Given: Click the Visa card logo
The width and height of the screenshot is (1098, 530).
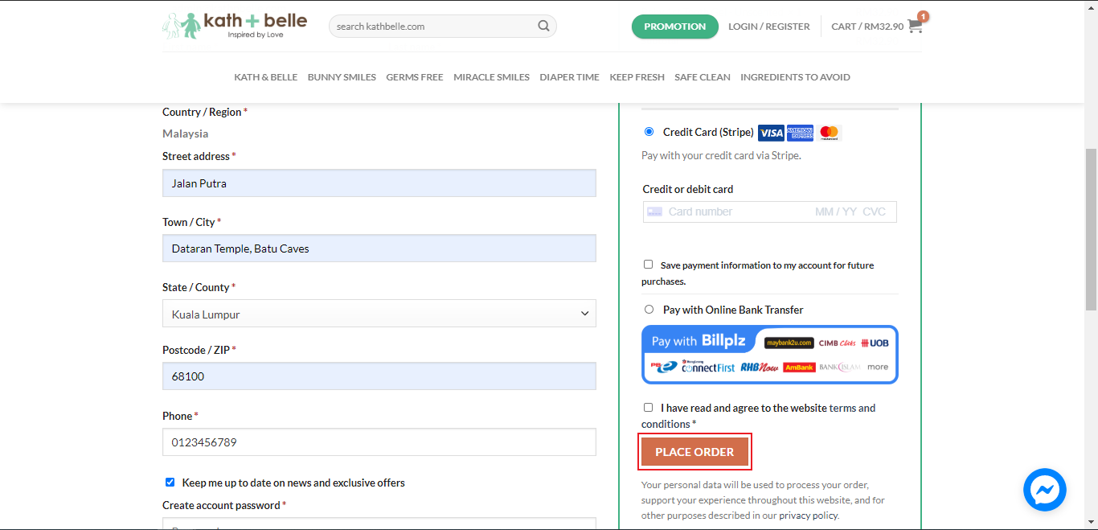Looking at the screenshot, I should point(771,133).
